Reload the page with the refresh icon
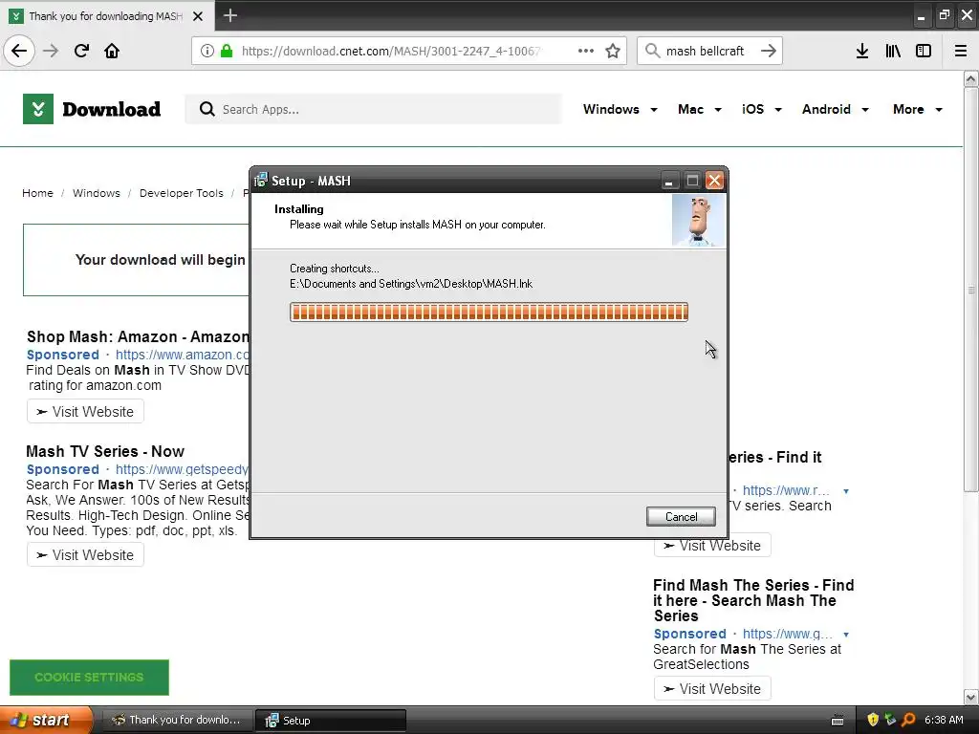Image resolution: width=979 pixels, height=734 pixels. (81, 51)
